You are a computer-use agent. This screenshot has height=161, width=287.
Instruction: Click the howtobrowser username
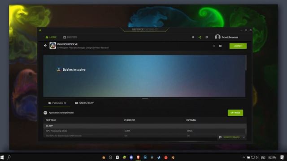[x=230, y=37]
